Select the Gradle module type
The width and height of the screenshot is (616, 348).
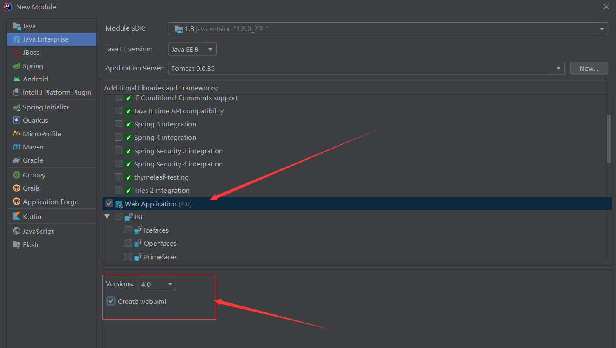[x=51, y=160]
